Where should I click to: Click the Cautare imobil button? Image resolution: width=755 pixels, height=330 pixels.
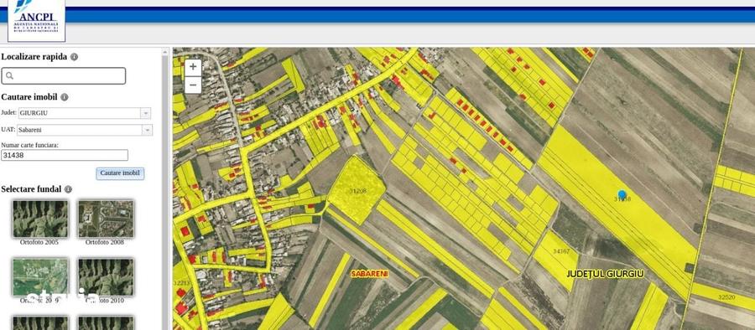(x=120, y=173)
